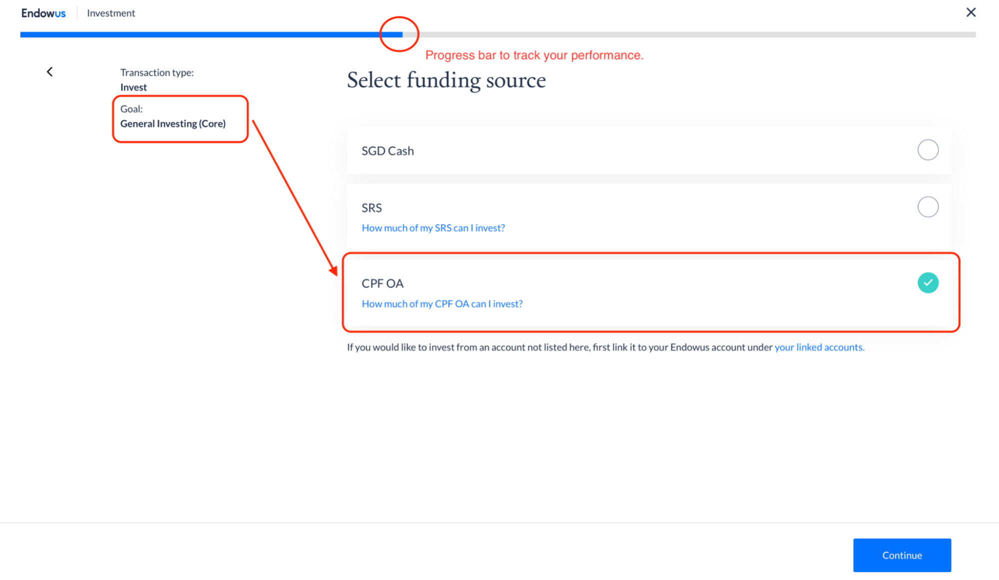The width and height of the screenshot is (999, 580).
Task: Click the CPF OA selected checkmark
Action: 928,283
